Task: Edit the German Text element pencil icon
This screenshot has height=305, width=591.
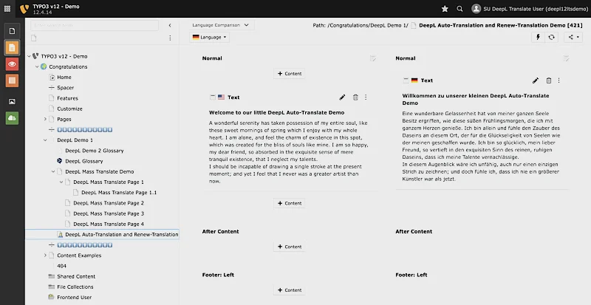Action: (535, 80)
